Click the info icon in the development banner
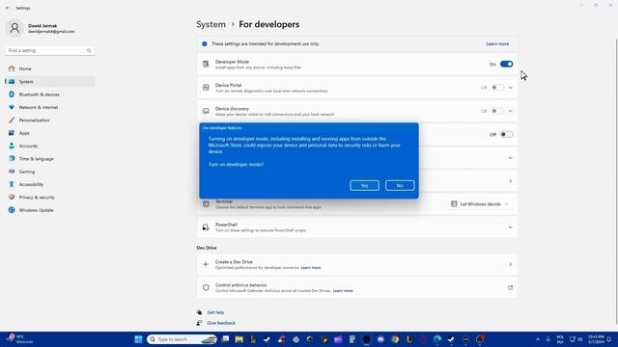Viewport: 618px width, 347px height. click(x=204, y=43)
